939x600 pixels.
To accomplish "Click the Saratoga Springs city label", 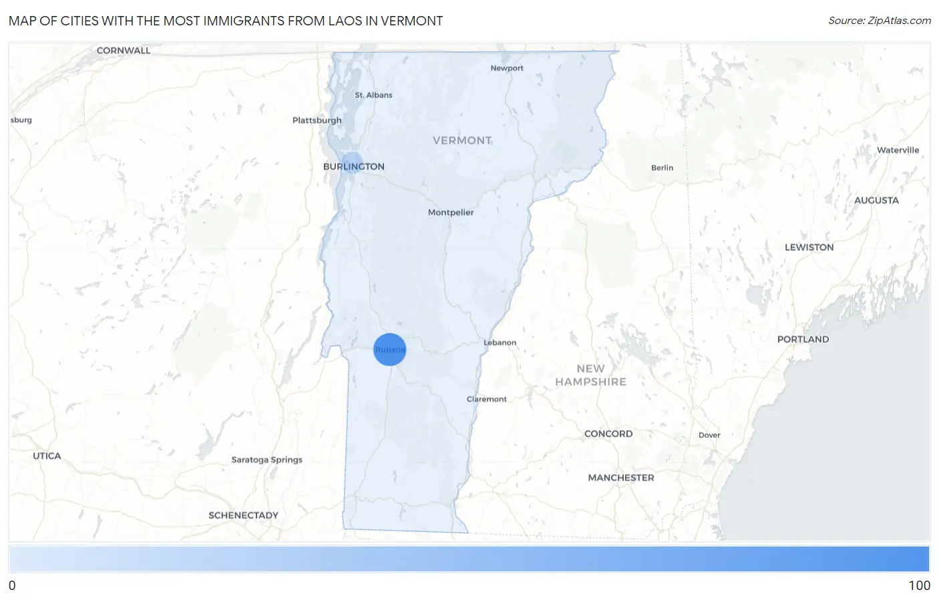I will click(266, 460).
